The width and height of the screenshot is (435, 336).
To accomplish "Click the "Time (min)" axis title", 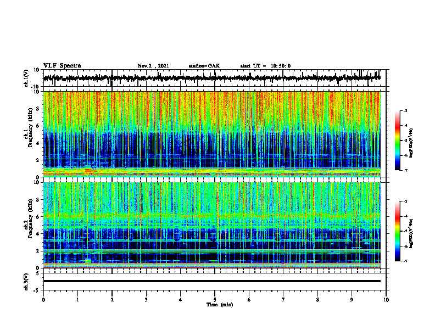I will [x=220, y=305].
